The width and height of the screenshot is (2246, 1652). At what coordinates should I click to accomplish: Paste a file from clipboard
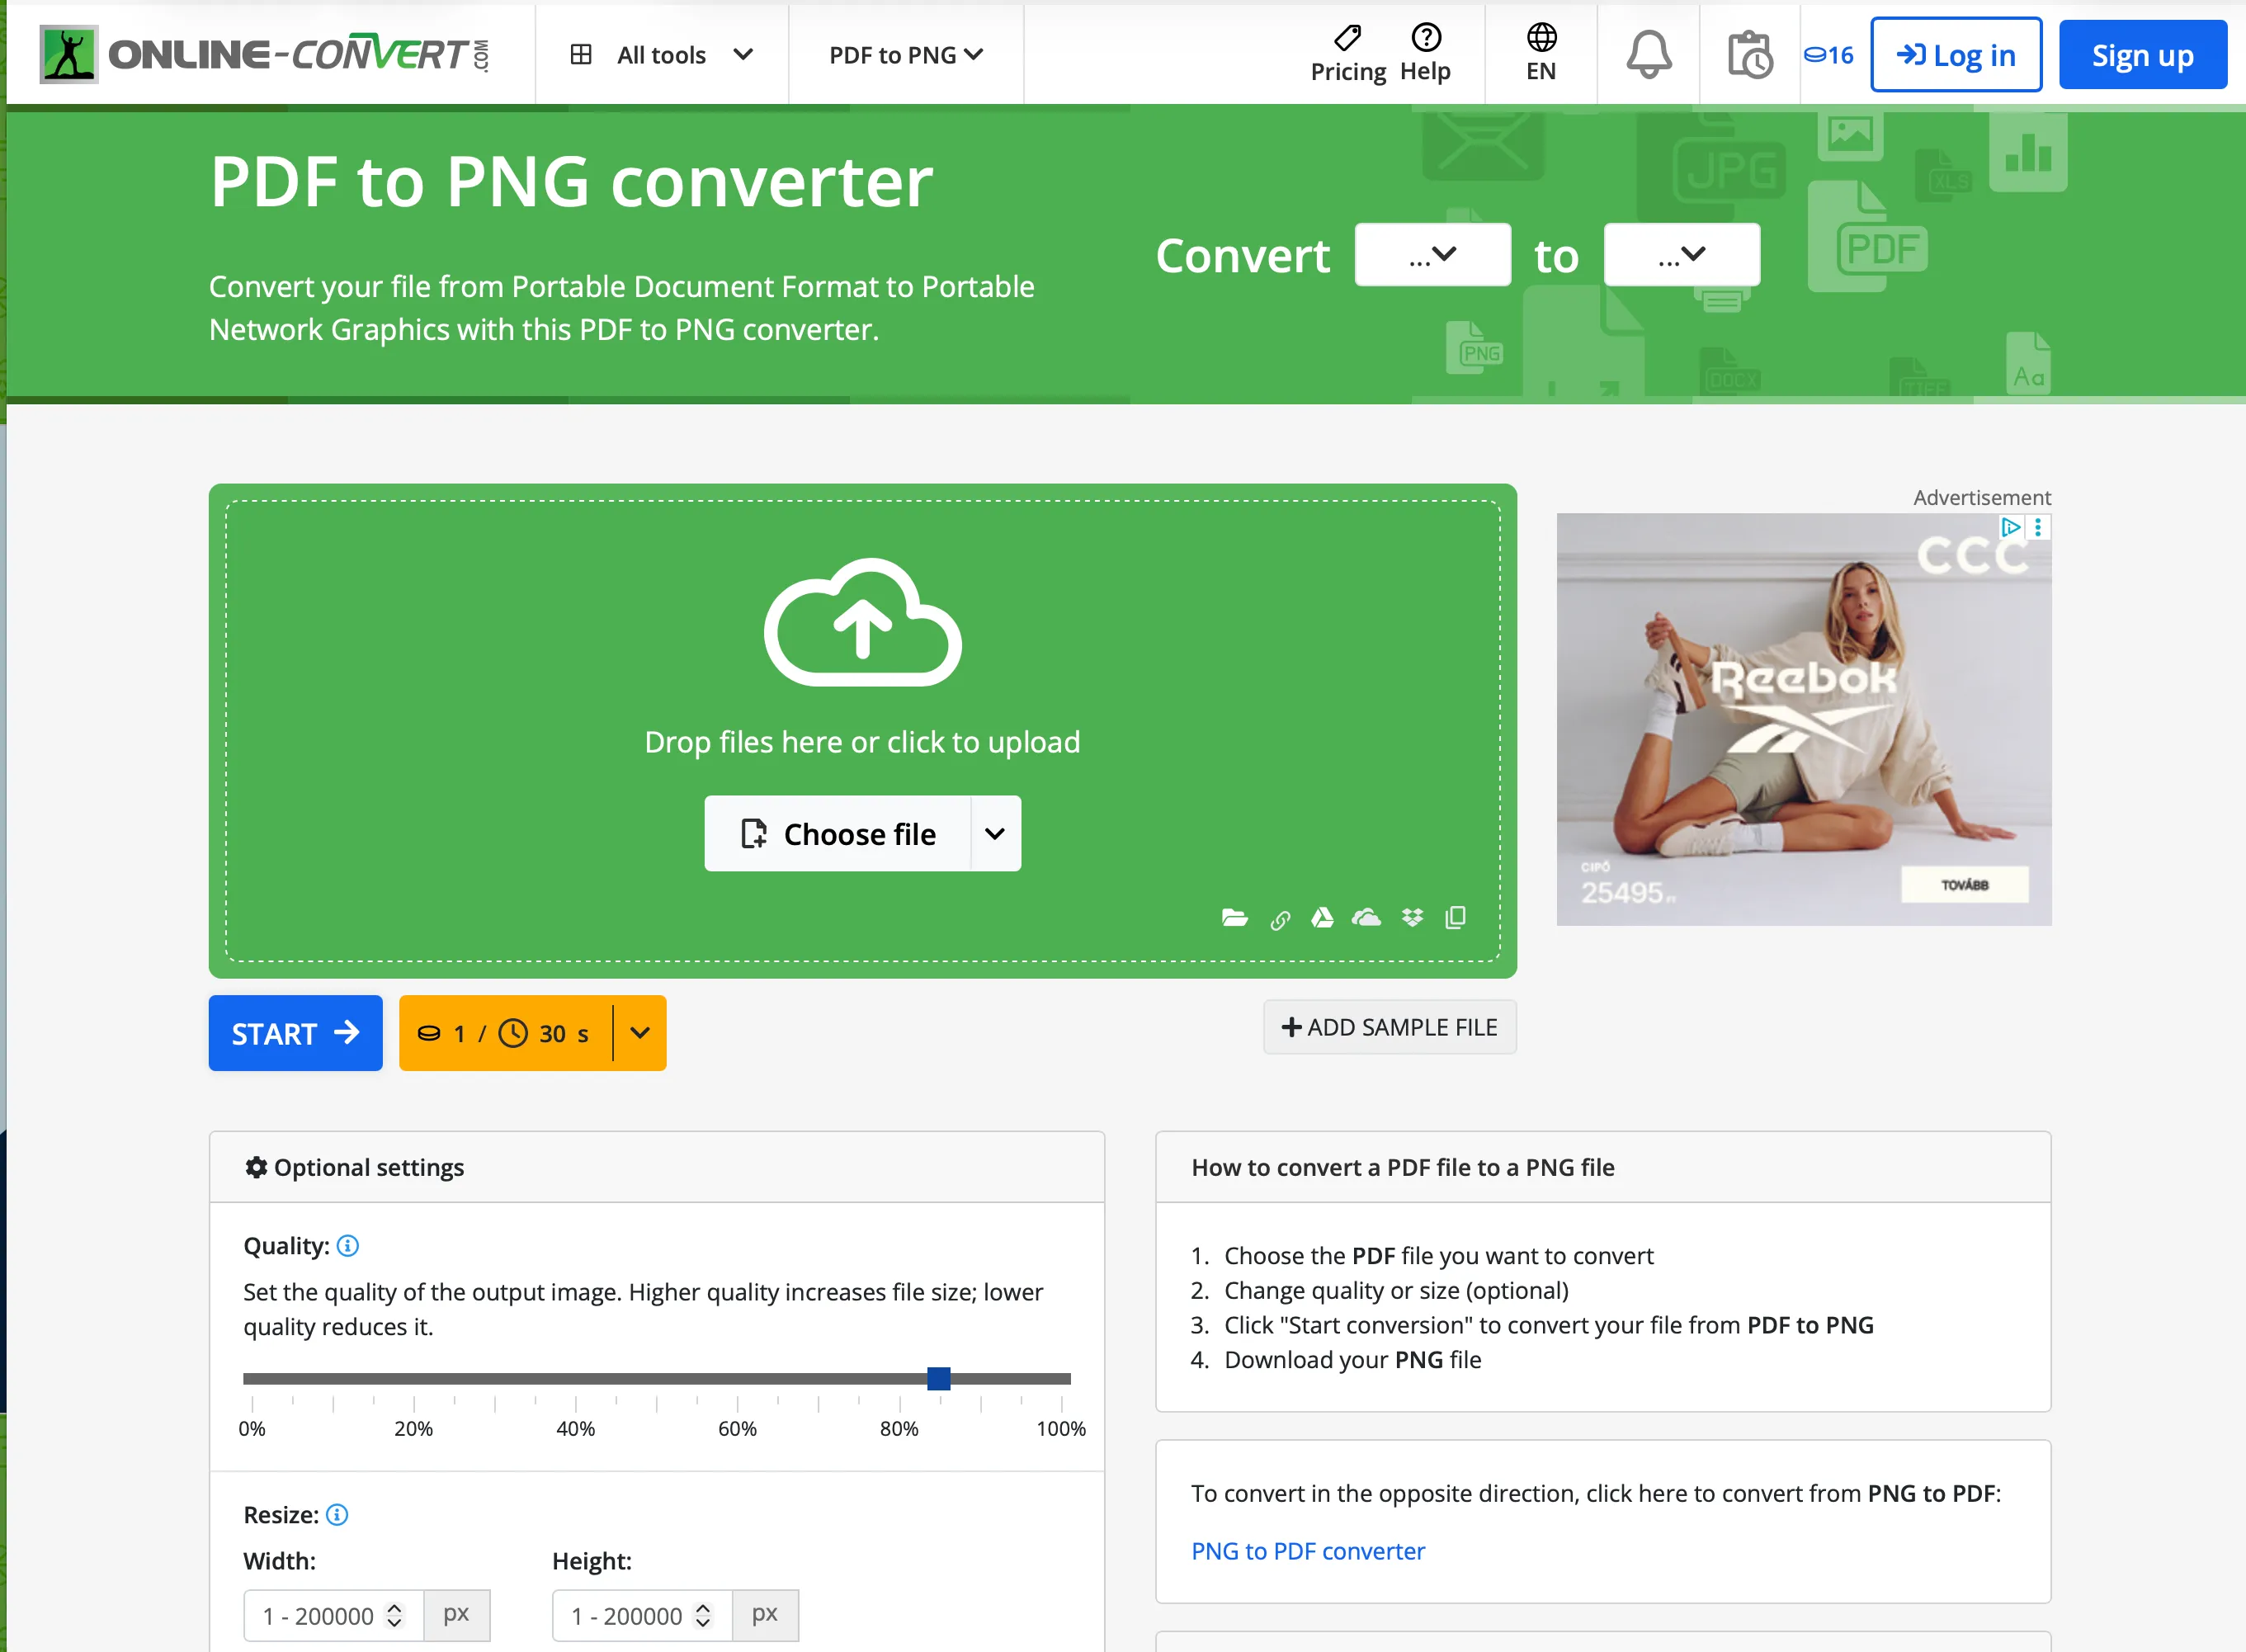1455,917
